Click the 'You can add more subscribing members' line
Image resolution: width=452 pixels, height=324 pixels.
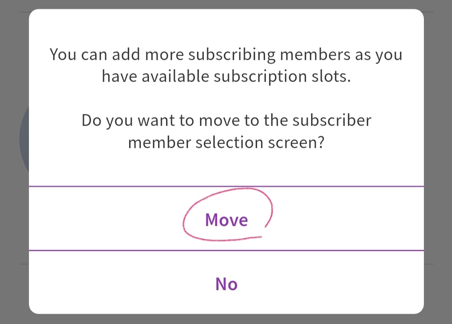point(226,54)
